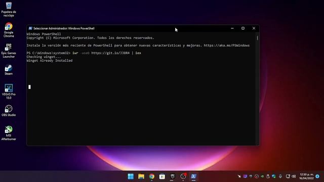The width and height of the screenshot is (324, 182).
Task: Click the USB safely remove tray icon
Action: [x=268, y=176]
